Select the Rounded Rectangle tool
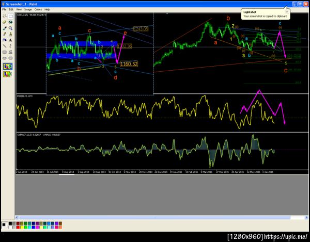The height and width of the screenshot is (242, 310). click(x=11, y=58)
